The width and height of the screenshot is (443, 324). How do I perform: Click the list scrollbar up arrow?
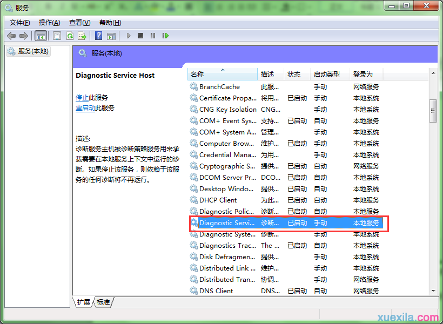point(433,73)
